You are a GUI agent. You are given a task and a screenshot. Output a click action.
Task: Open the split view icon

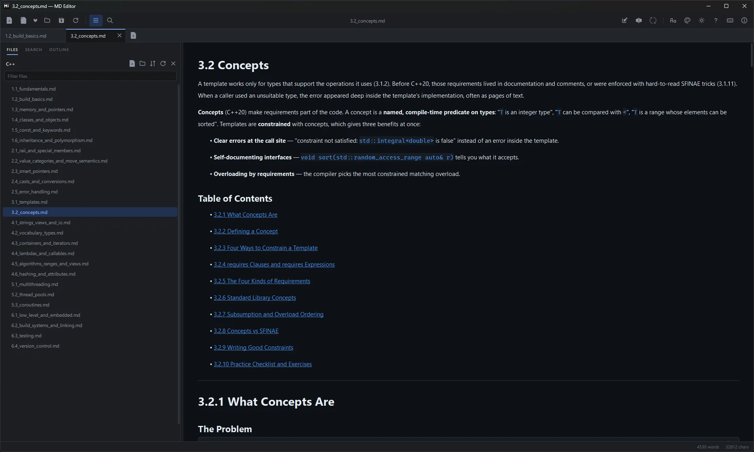(x=639, y=21)
